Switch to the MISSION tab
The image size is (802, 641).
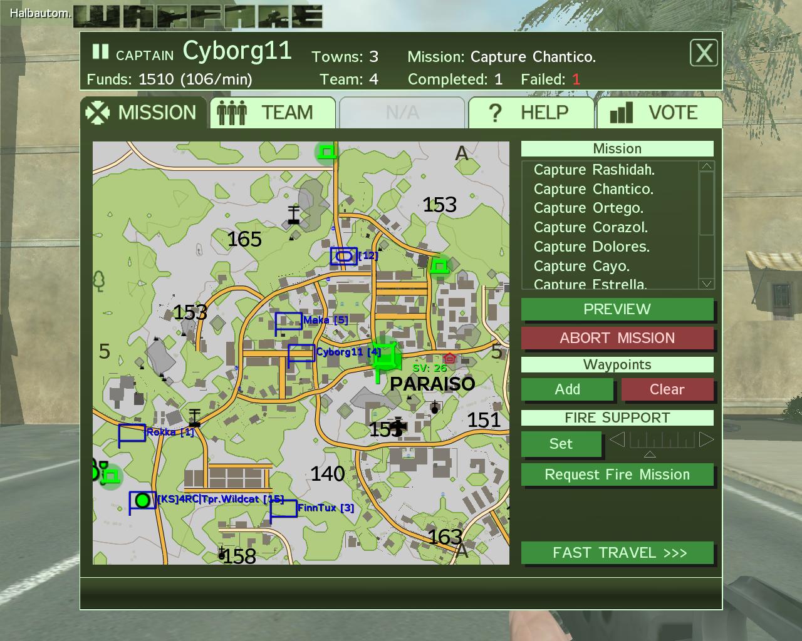coord(143,113)
